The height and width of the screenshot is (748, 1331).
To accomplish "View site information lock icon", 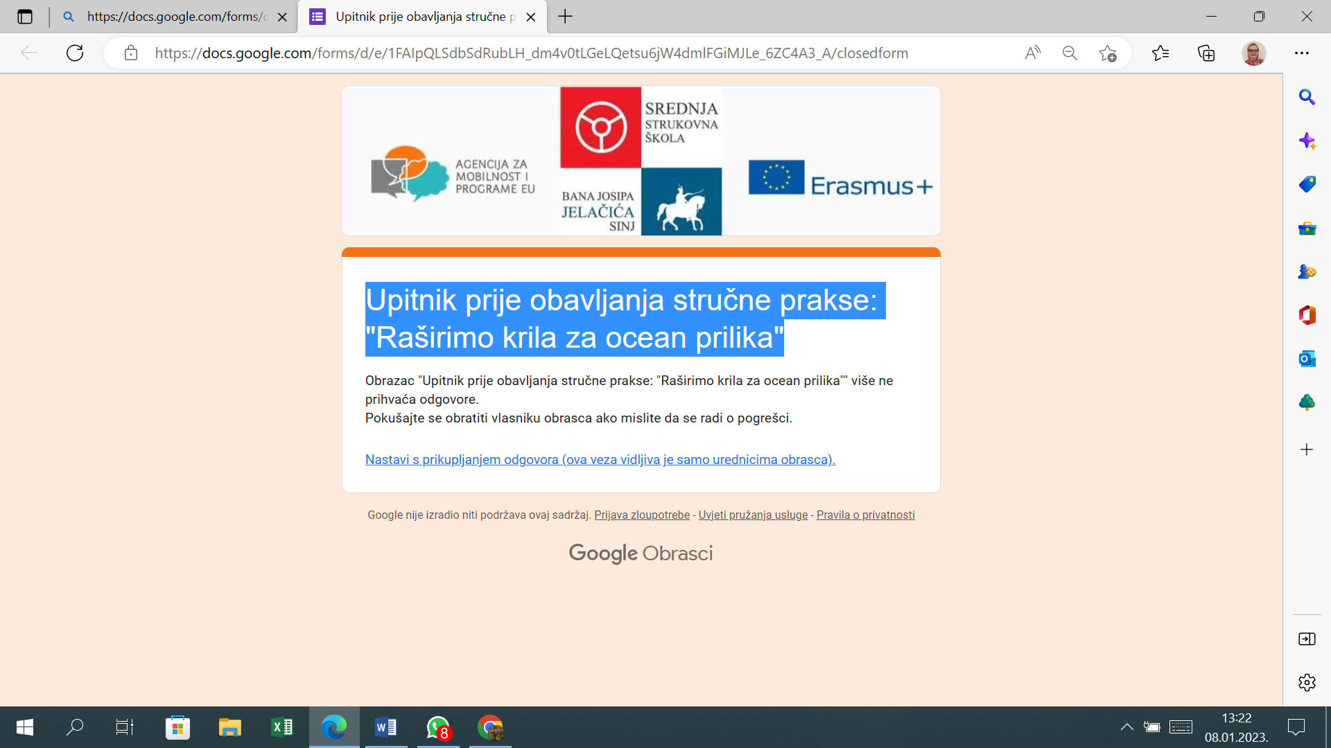I will 131,53.
